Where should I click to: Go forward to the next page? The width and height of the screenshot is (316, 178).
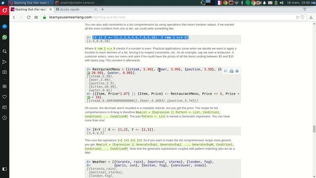pyautogui.click(x=21, y=17)
